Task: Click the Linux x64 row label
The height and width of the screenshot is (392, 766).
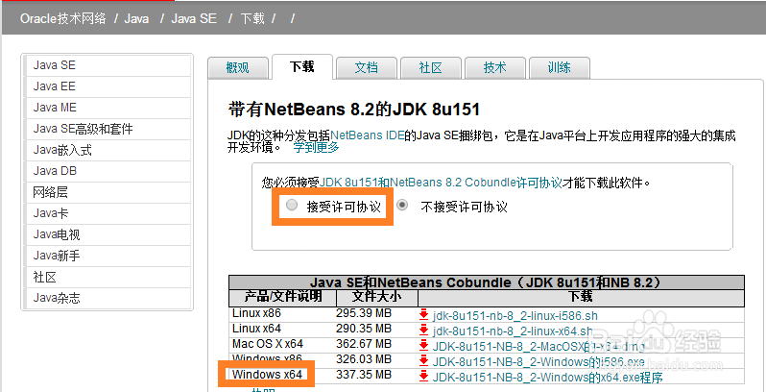Action: click(256, 329)
